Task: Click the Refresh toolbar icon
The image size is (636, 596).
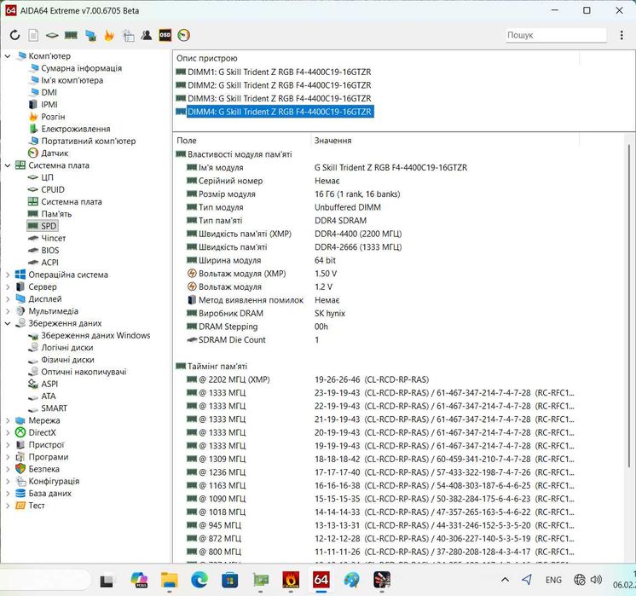Action: pos(14,35)
